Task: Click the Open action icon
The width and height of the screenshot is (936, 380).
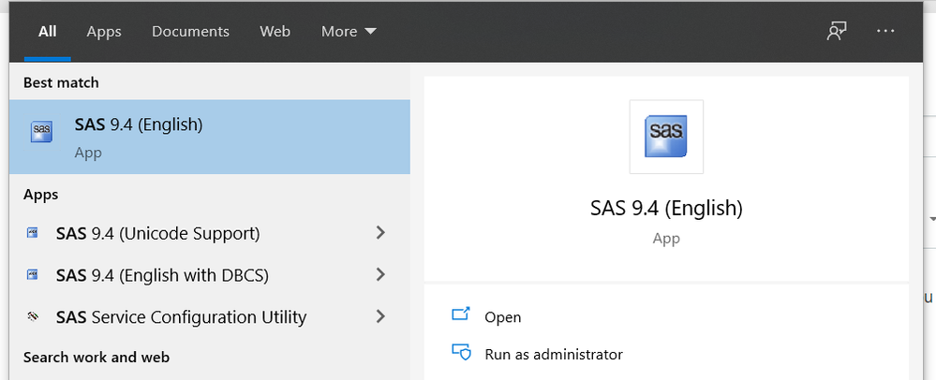Action: (460, 316)
